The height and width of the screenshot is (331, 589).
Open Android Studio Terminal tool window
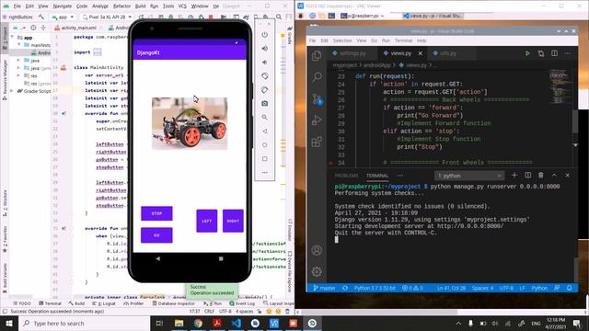(x=50, y=303)
